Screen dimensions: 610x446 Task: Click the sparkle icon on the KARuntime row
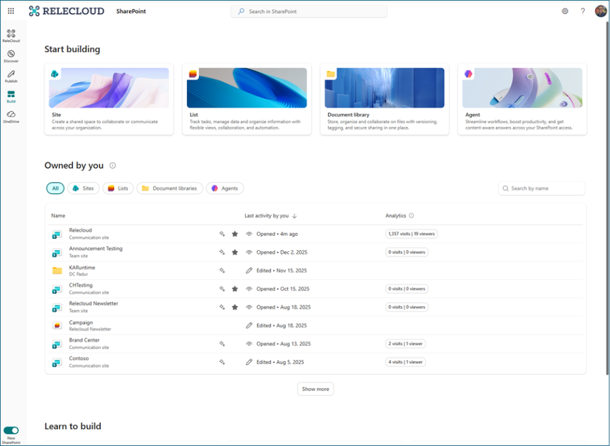pyautogui.click(x=222, y=270)
